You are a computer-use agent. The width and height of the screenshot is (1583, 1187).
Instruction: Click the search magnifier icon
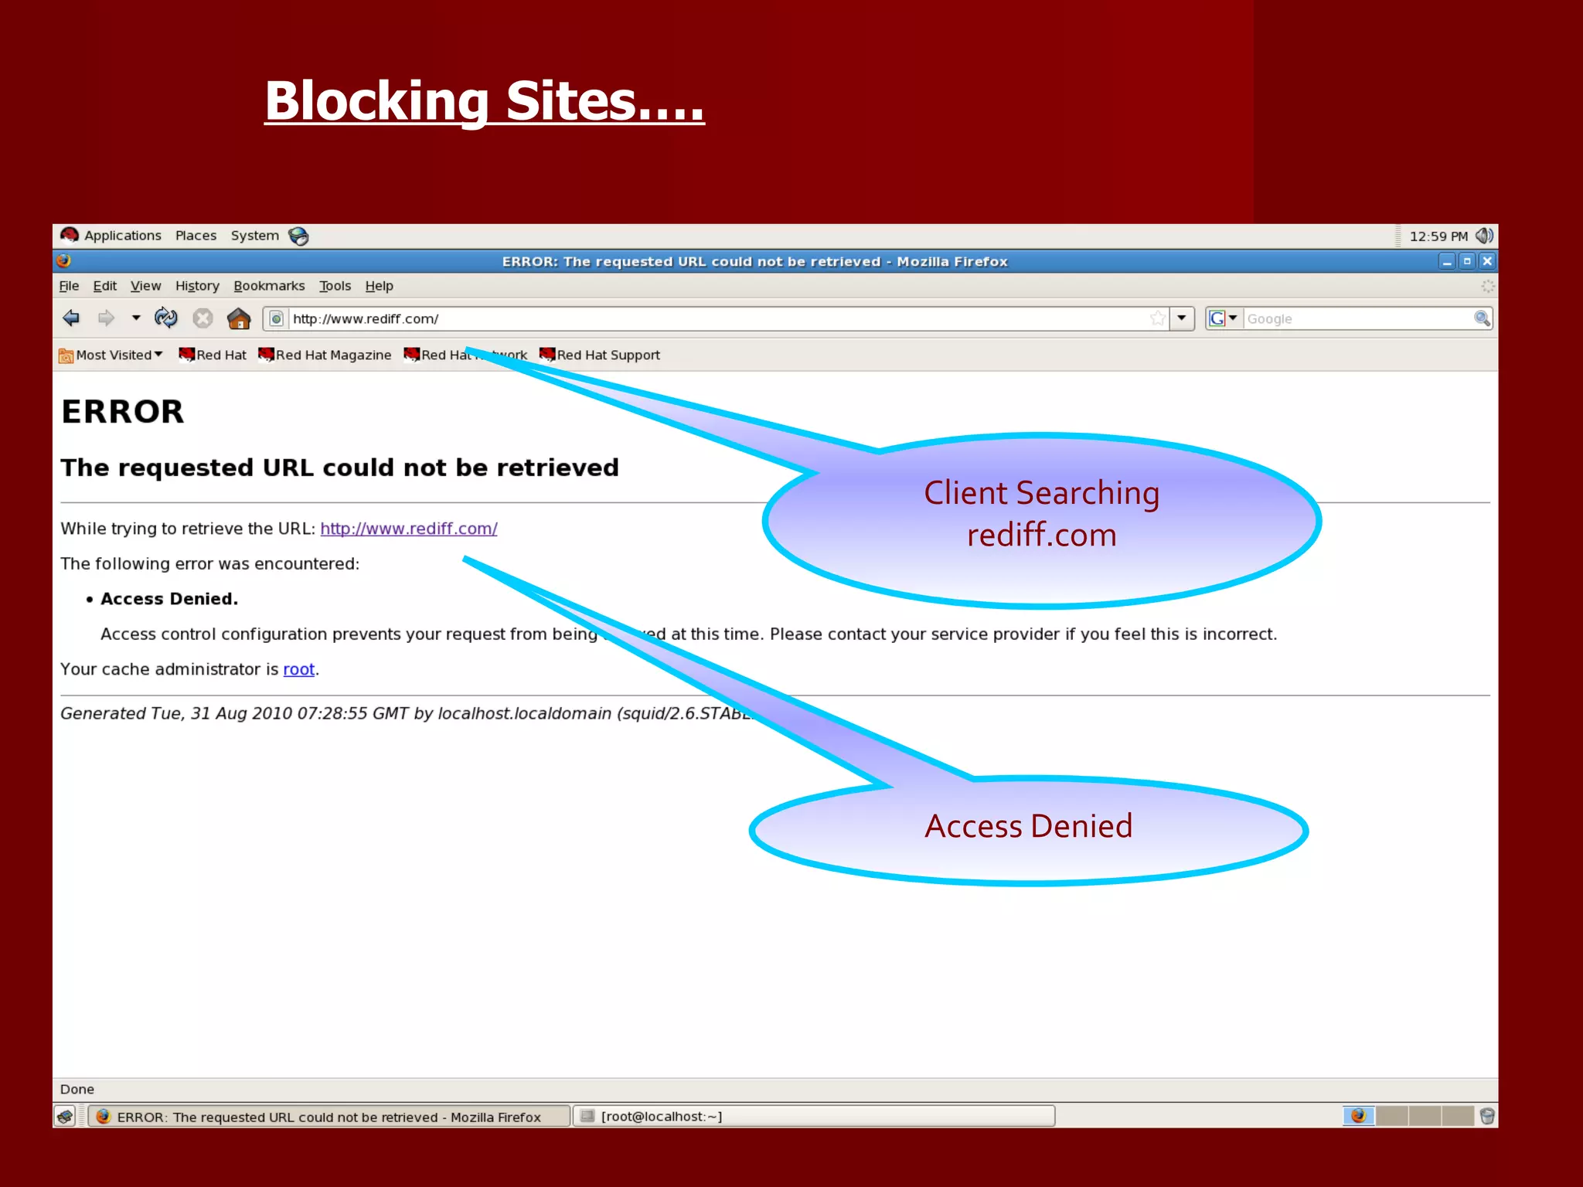(x=1482, y=318)
